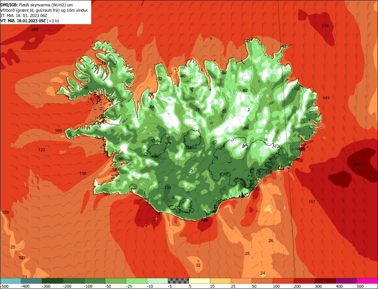Click the 'IT: Mið. 18. 01. 2023 06Z' line
This screenshot has height=289, width=378.
(24, 16)
